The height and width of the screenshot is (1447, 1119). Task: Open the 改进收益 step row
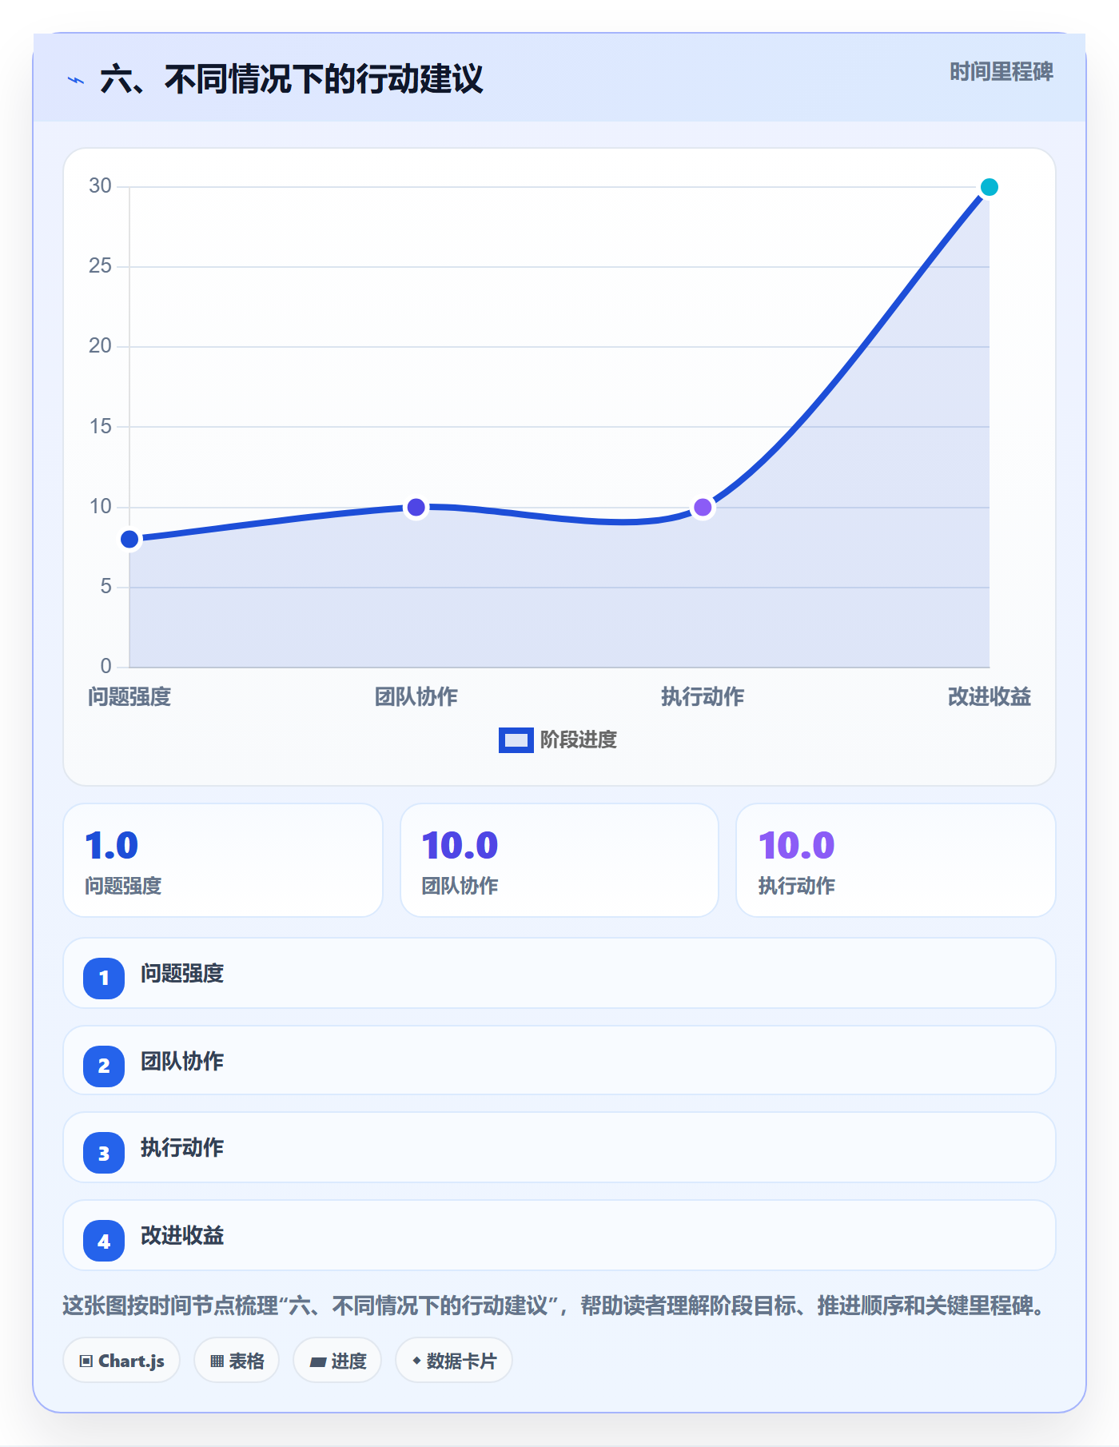(559, 1235)
